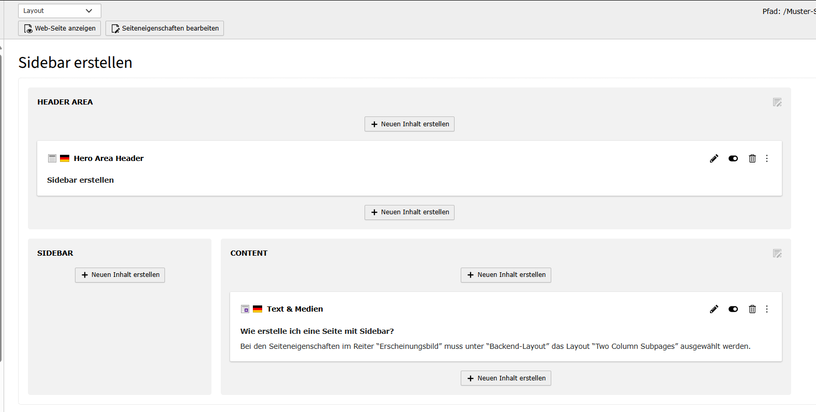Open the 'Wie erstelle ich eine Seite mit Sidebar?' text

(317, 331)
